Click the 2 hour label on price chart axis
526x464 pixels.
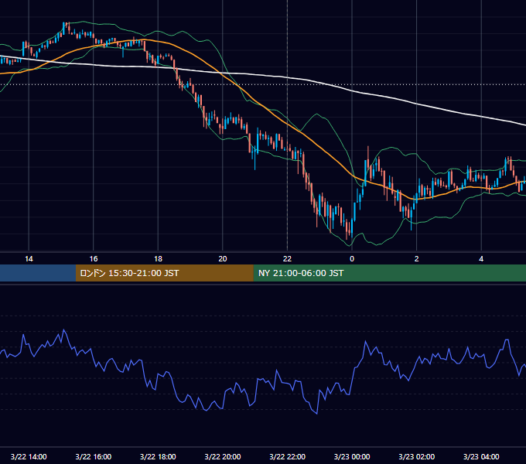(x=417, y=259)
